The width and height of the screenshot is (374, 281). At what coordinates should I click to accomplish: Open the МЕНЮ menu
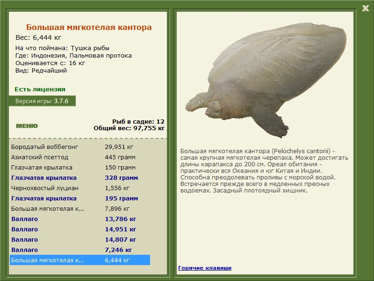tap(27, 126)
